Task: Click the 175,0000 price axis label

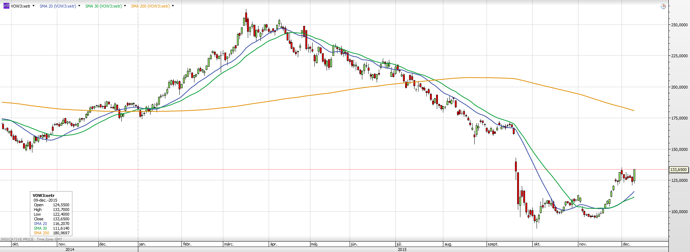Action: tap(679, 118)
